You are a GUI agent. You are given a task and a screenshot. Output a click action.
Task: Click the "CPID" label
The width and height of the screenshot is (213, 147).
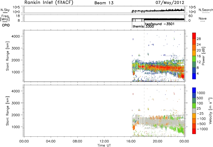(6, 25)
